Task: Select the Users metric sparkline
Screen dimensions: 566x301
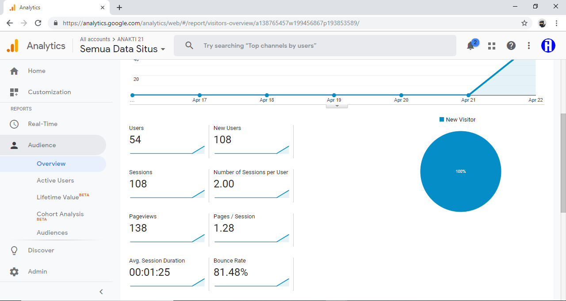Action: coord(167,150)
